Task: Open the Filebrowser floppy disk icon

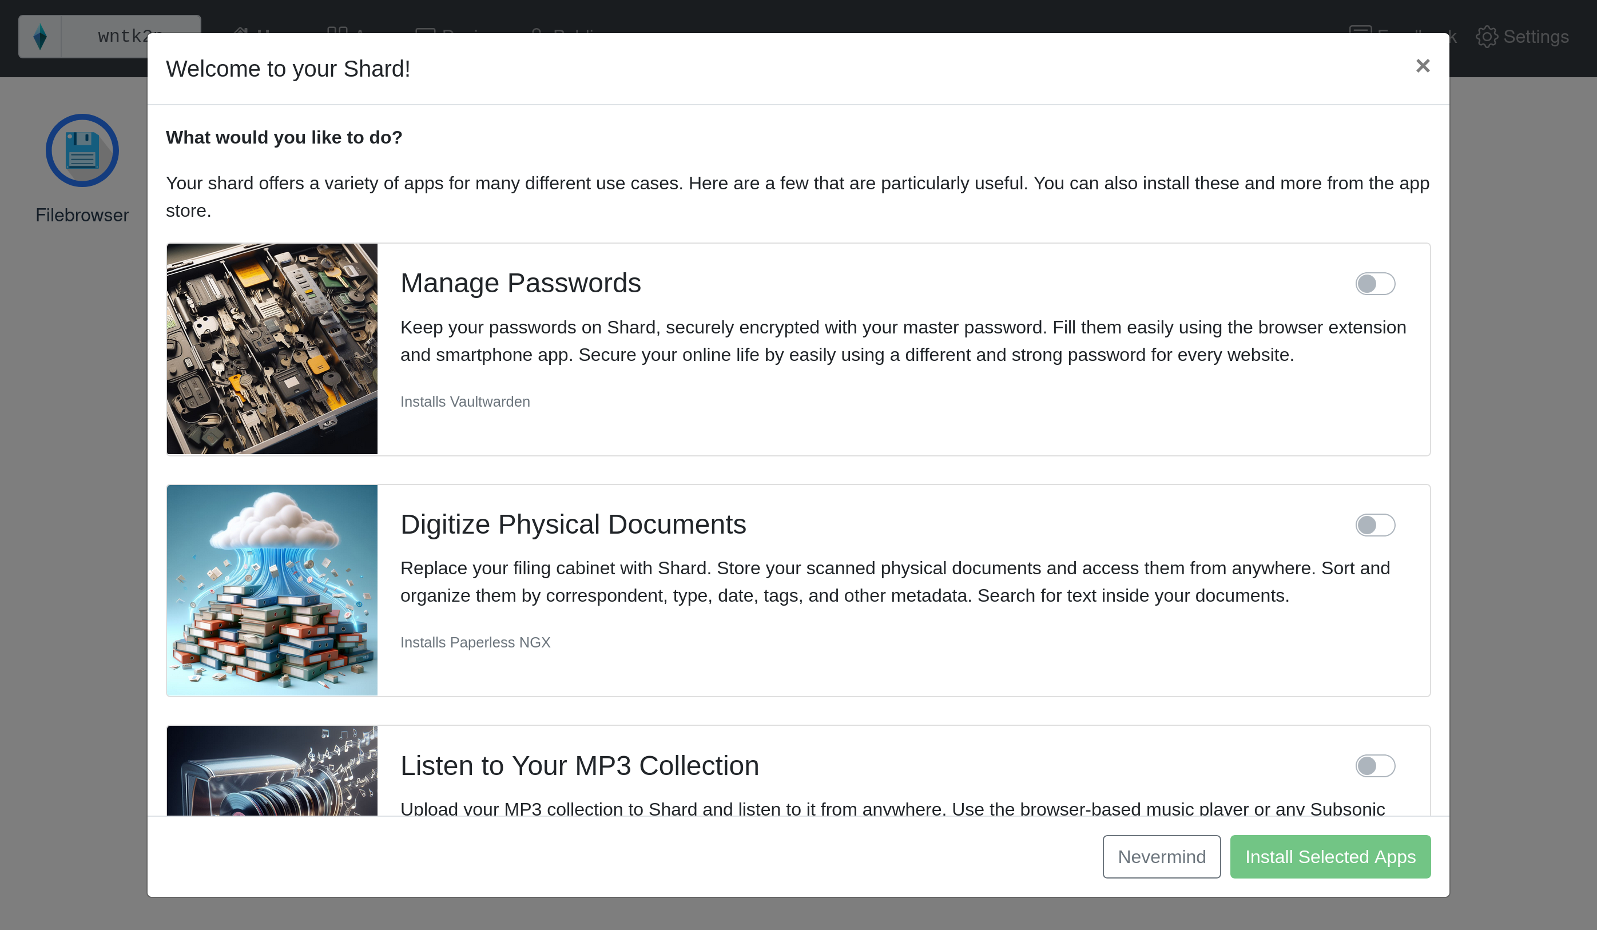Action: [82, 150]
